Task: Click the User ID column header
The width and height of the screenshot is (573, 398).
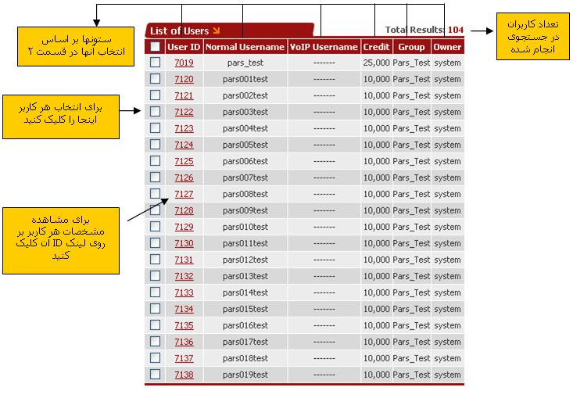Action: coord(184,47)
